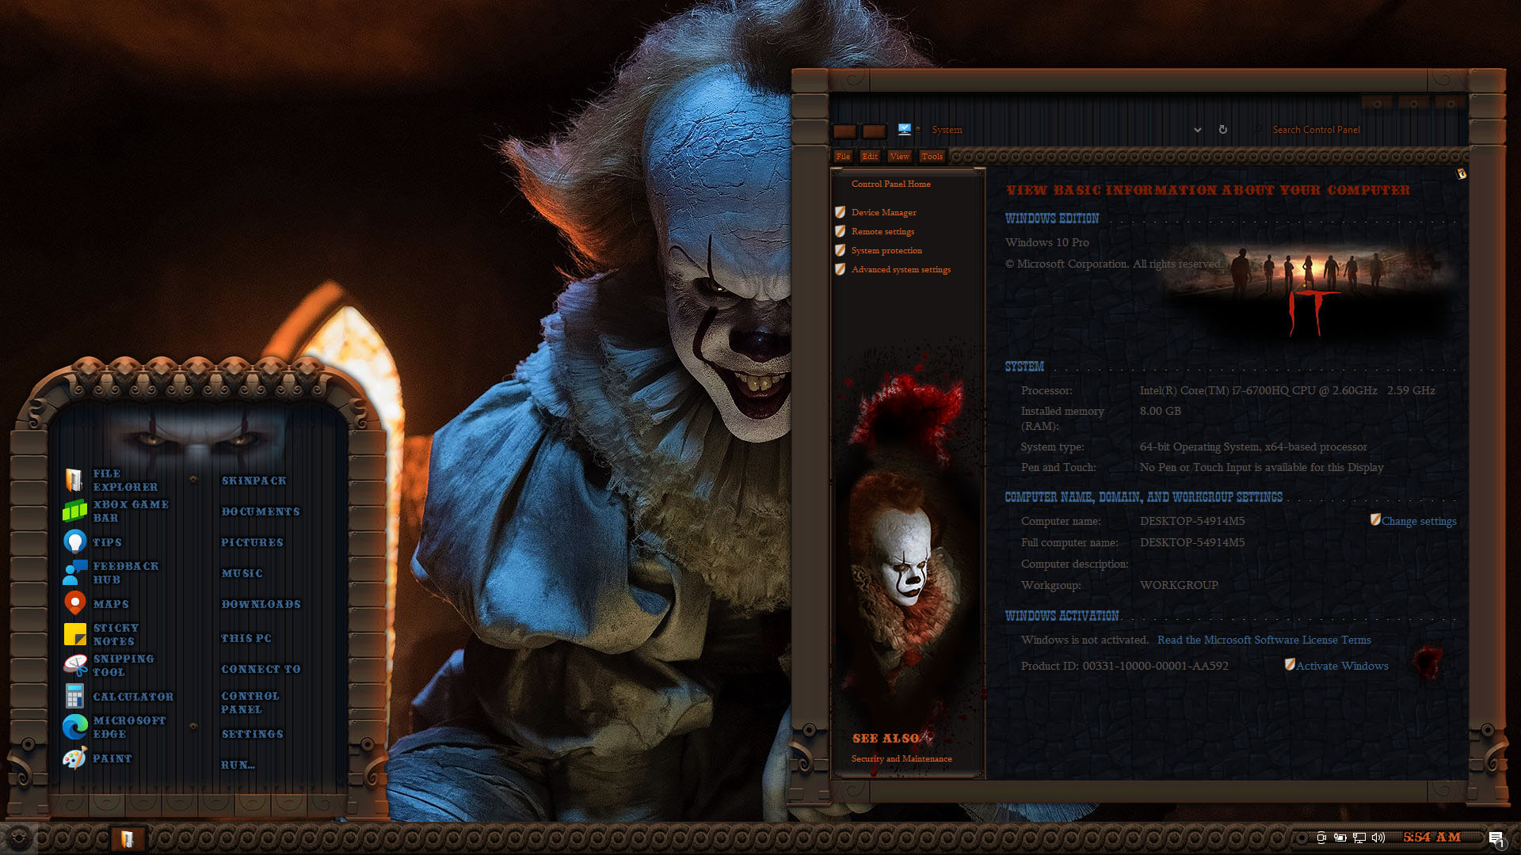1521x855 pixels.
Task: Open Maps app icon
Action: point(74,603)
